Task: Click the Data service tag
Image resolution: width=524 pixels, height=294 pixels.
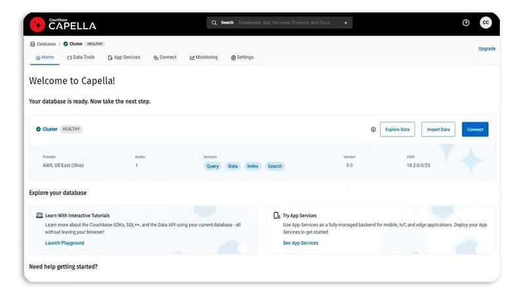Action: click(233, 166)
